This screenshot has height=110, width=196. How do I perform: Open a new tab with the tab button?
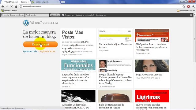click(x=63, y=2)
